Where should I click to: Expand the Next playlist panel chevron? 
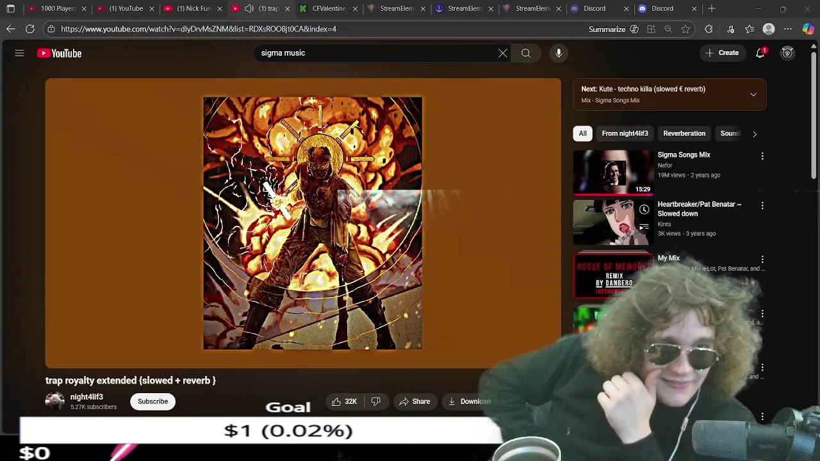pos(753,94)
